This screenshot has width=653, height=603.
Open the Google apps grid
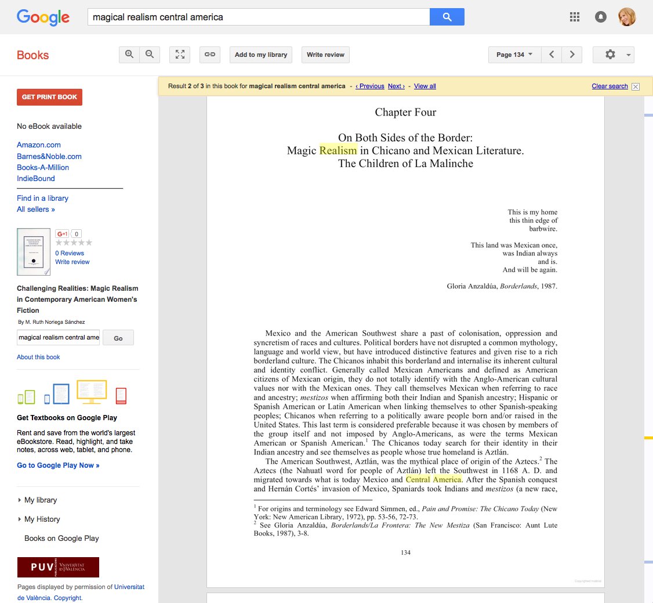(575, 17)
